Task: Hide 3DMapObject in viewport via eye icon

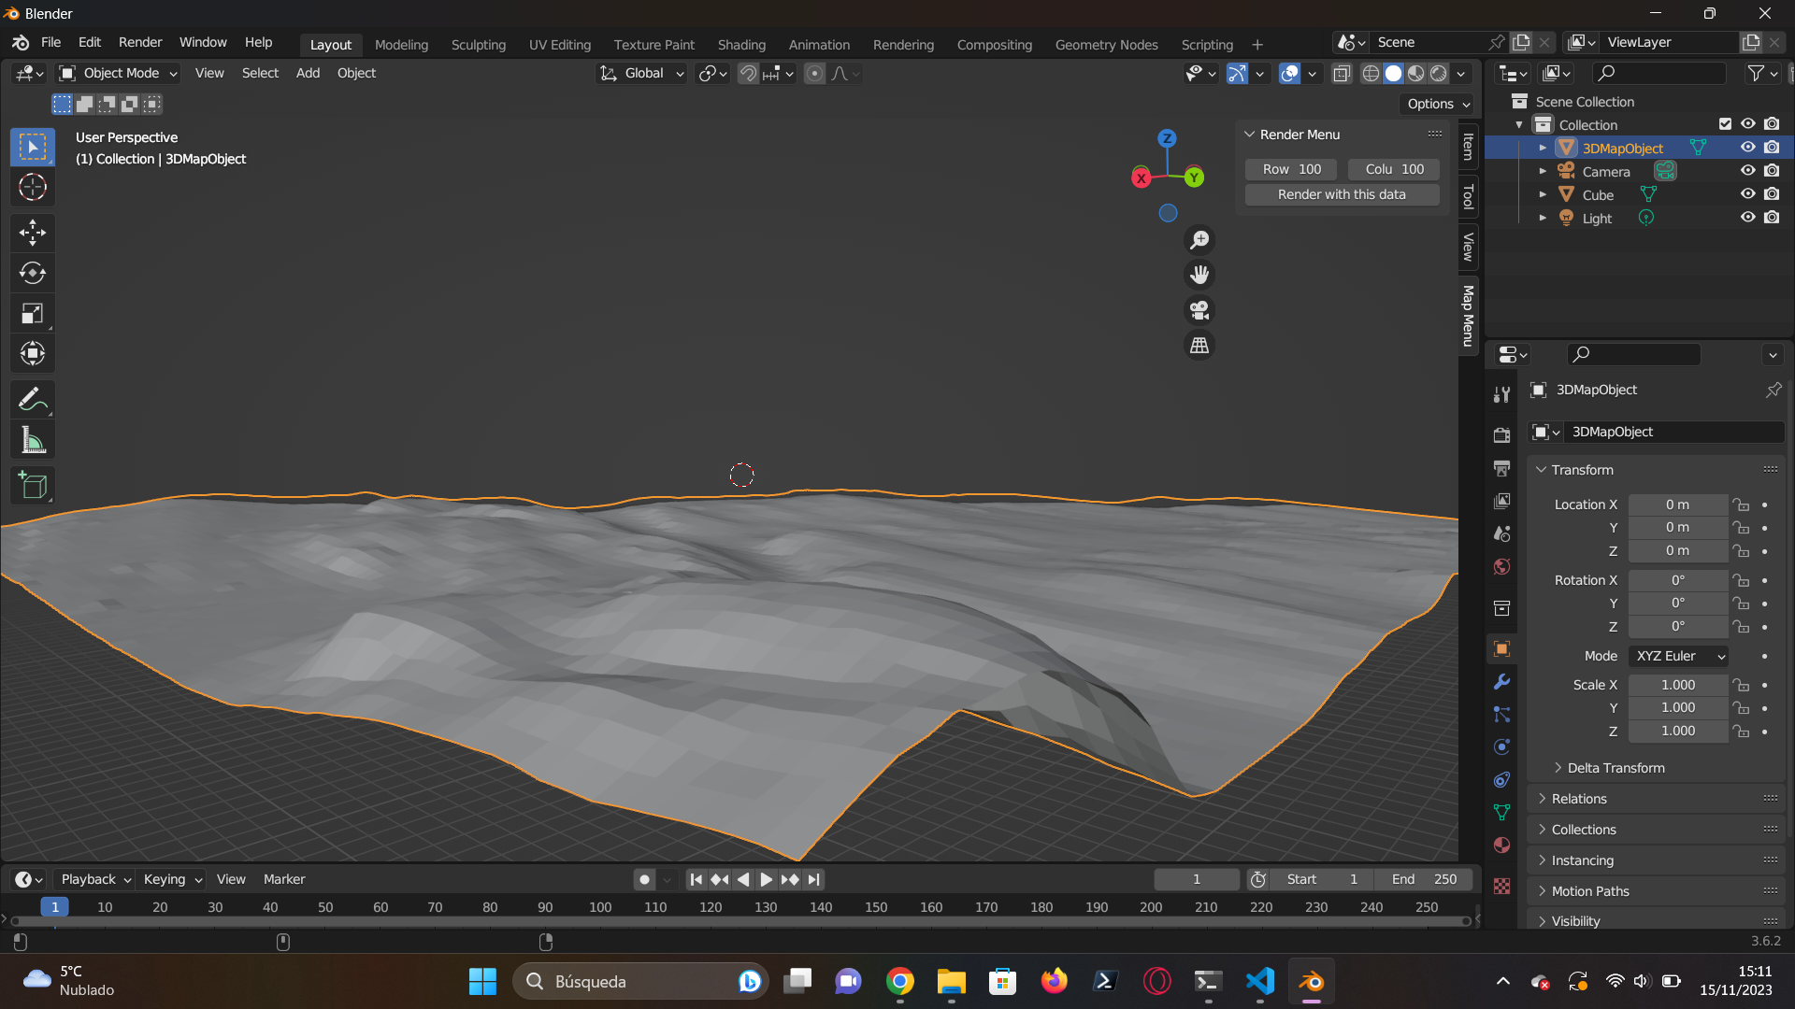Action: point(1747,148)
